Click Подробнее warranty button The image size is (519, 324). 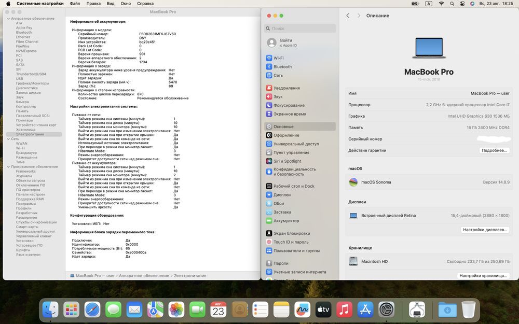pyautogui.click(x=494, y=150)
